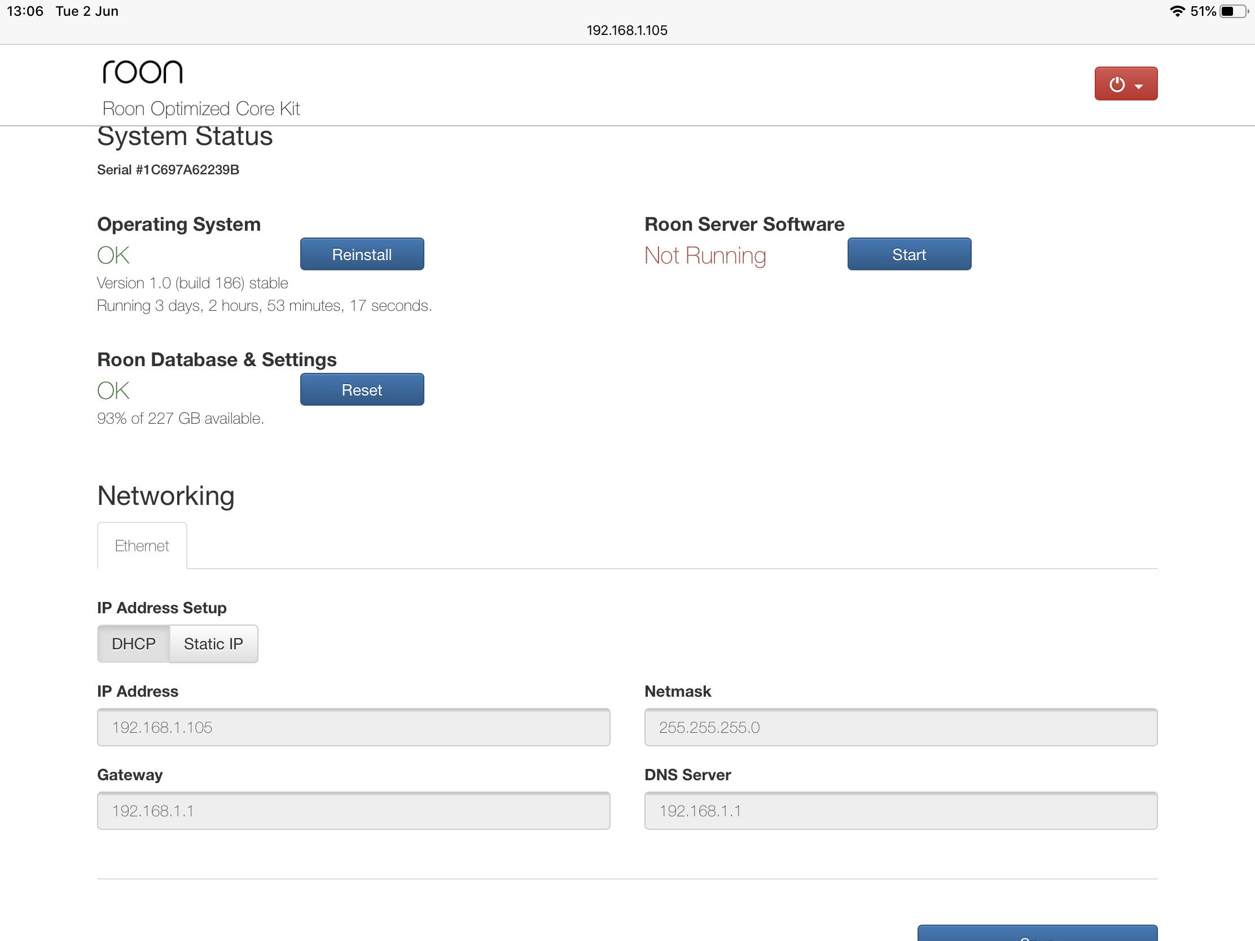
Task: Tap the 13:06 clock in status bar
Action: (x=25, y=11)
